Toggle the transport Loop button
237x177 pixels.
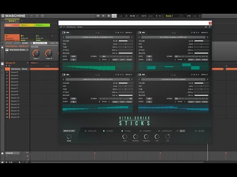pyautogui.click(x=114, y=16)
